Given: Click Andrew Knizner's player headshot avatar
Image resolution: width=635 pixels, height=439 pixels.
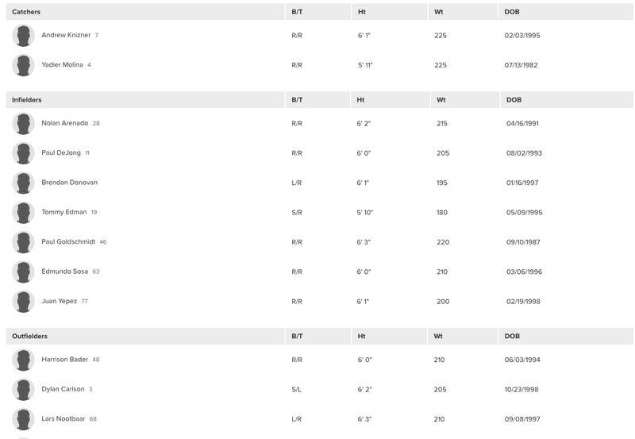Looking at the screenshot, I should pyautogui.click(x=23, y=35).
